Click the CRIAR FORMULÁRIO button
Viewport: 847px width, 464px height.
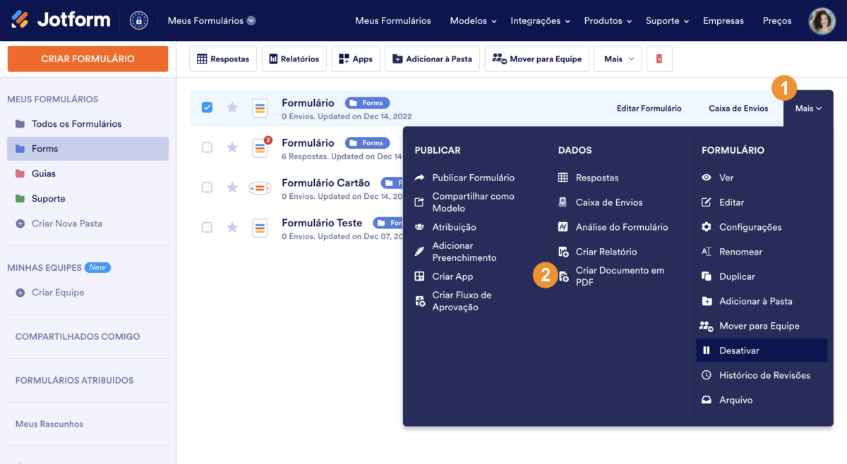(88, 59)
